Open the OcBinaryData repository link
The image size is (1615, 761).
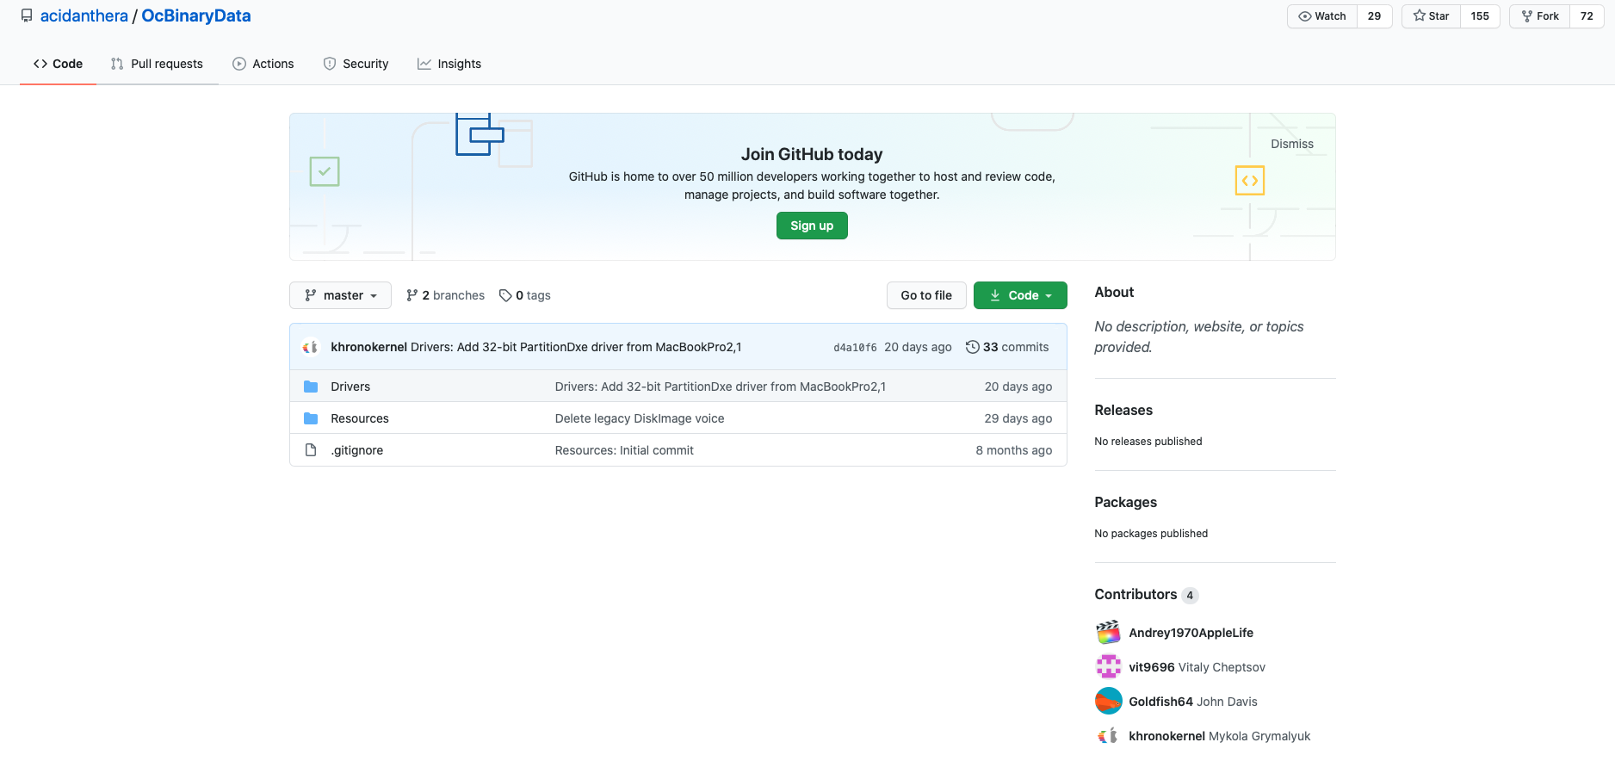point(196,15)
